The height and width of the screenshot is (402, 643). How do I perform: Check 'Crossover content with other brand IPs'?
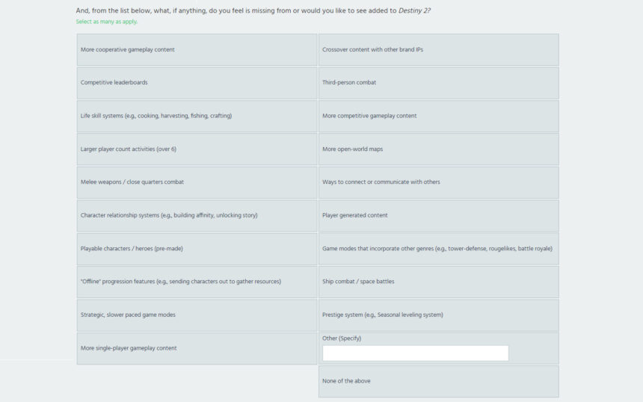tap(438, 49)
